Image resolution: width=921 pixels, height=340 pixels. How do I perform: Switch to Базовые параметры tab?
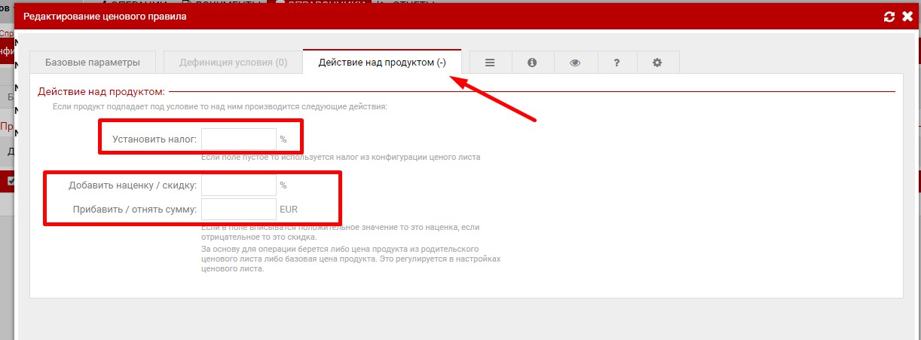click(x=93, y=63)
